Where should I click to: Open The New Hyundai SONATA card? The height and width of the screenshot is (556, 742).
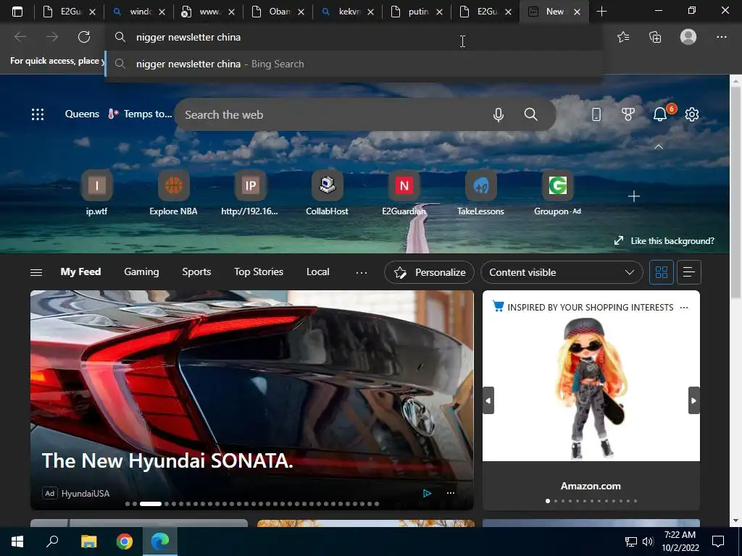[x=251, y=400]
